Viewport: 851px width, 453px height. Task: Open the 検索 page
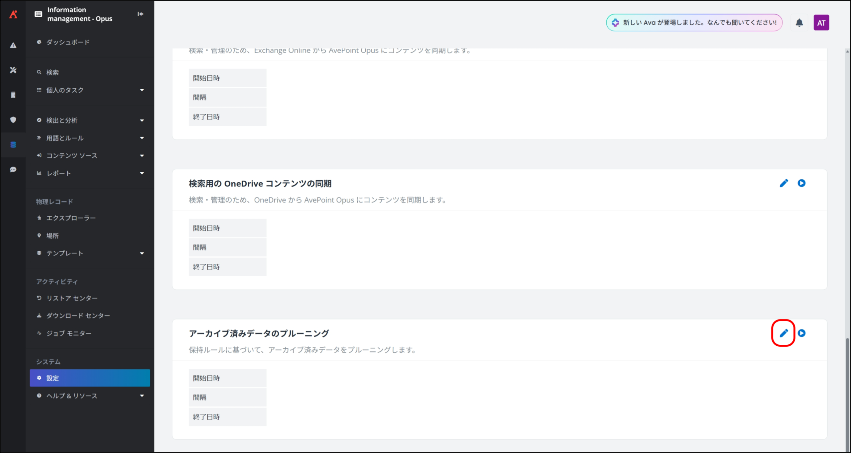pos(53,72)
